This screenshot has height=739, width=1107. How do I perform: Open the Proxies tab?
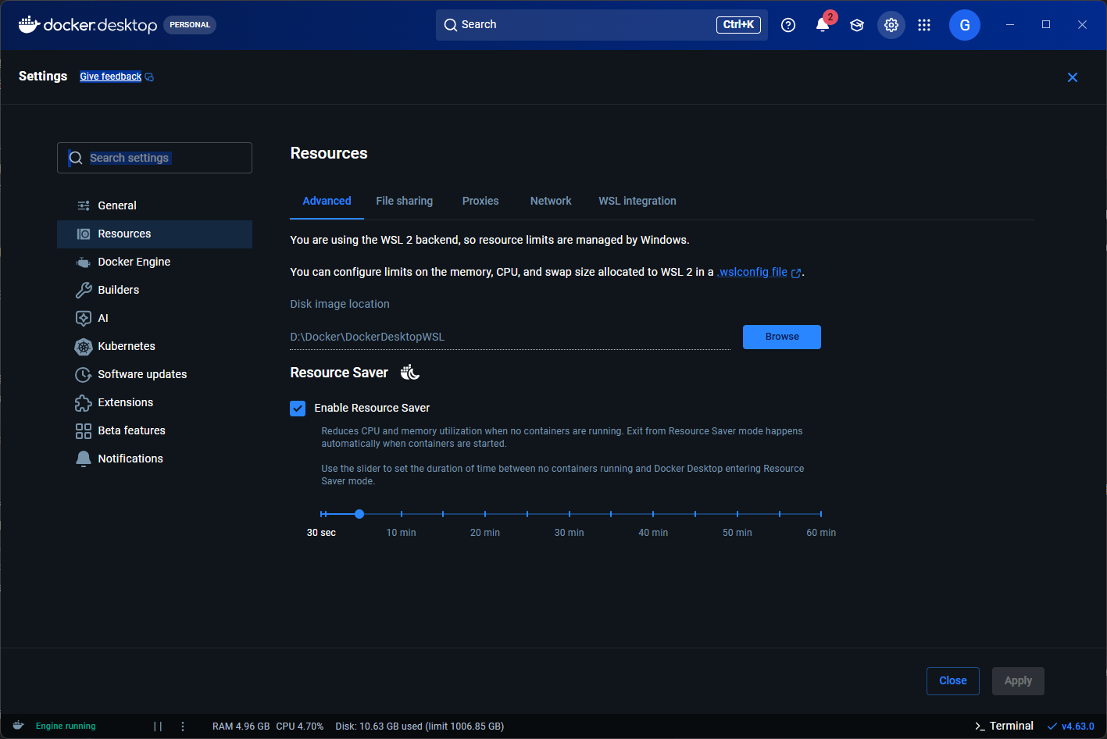coord(480,201)
